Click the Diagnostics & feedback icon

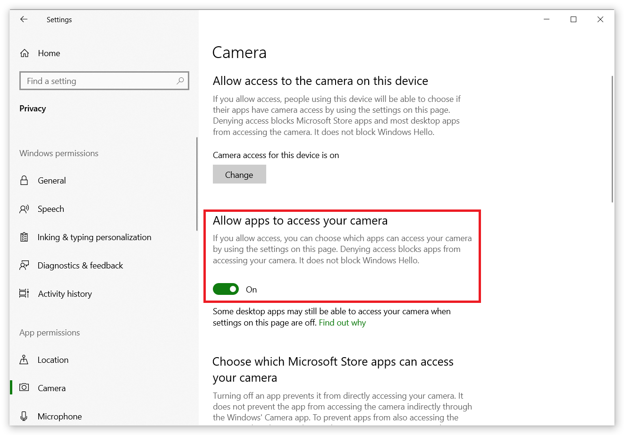(24, 266)
